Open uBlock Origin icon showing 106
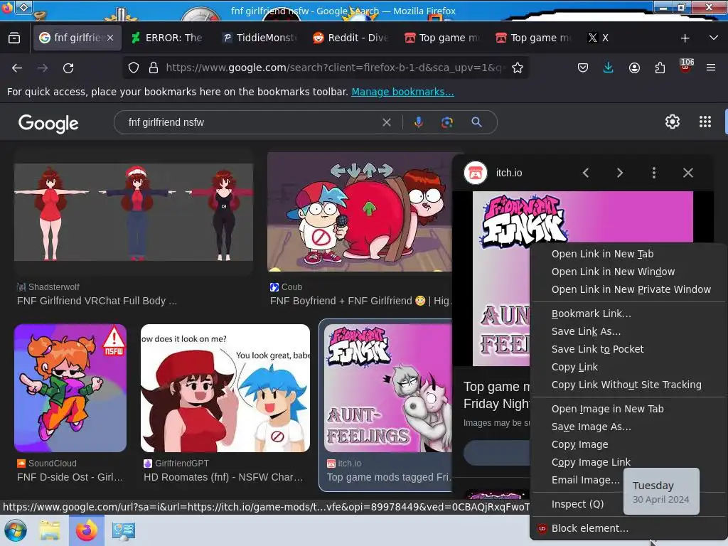 pos(686,66)
